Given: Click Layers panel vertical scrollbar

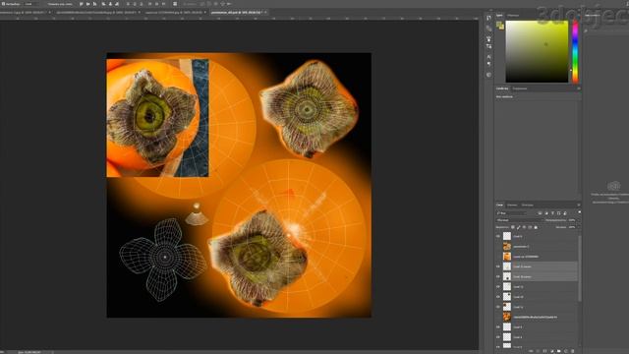Looking at the screenshot, I should 579,268.
